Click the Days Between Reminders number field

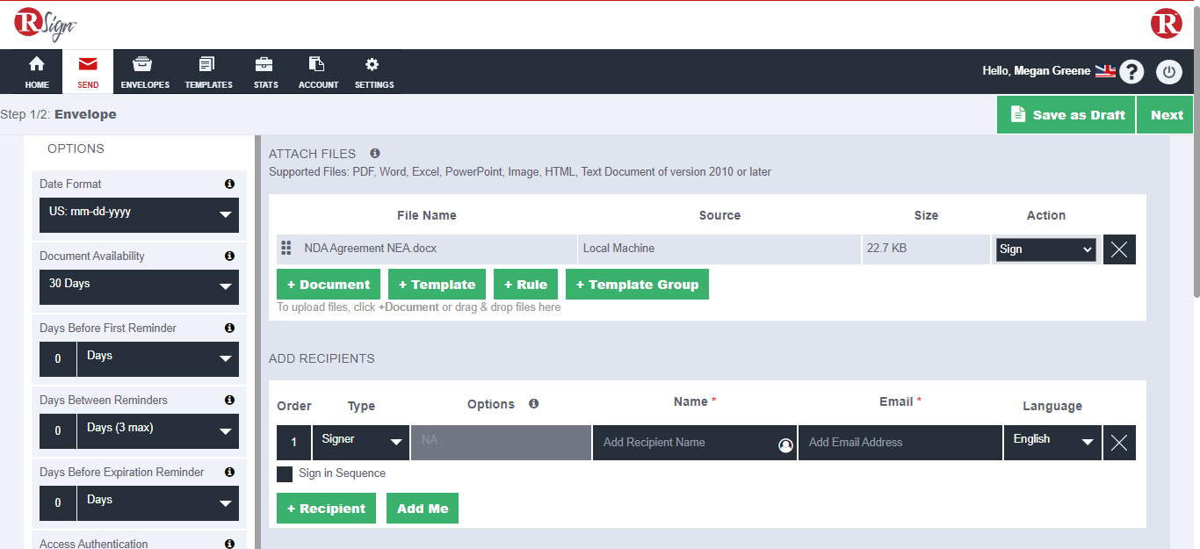click(58, 430)
